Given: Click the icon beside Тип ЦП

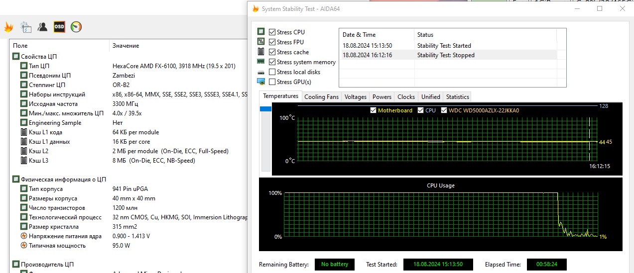Looking at the screenshot, I should (x=24, y=66).
